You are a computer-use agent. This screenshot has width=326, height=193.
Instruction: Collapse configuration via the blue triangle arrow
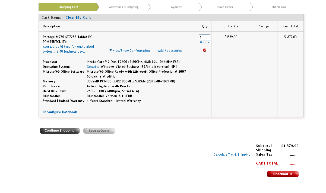[x=111, y=50]
